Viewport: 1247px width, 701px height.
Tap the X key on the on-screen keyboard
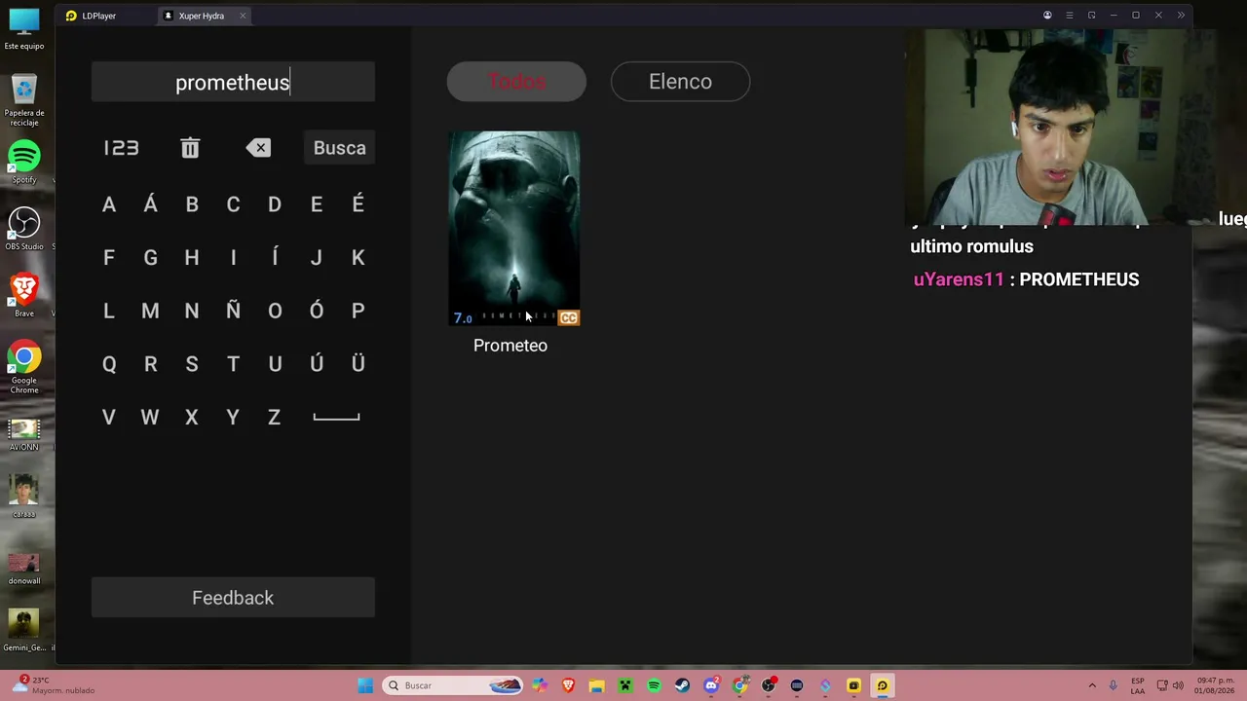pyautogui.click(x=192, y=418)
